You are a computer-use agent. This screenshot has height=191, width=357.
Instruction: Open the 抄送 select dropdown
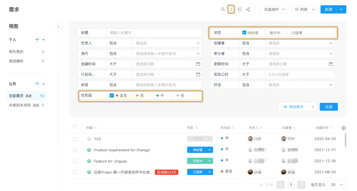(x=300, y=85)
